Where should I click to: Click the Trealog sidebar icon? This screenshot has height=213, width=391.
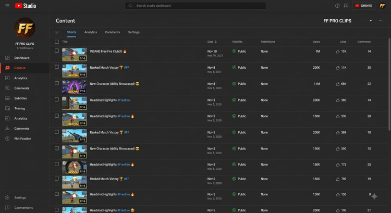[7, 108]
